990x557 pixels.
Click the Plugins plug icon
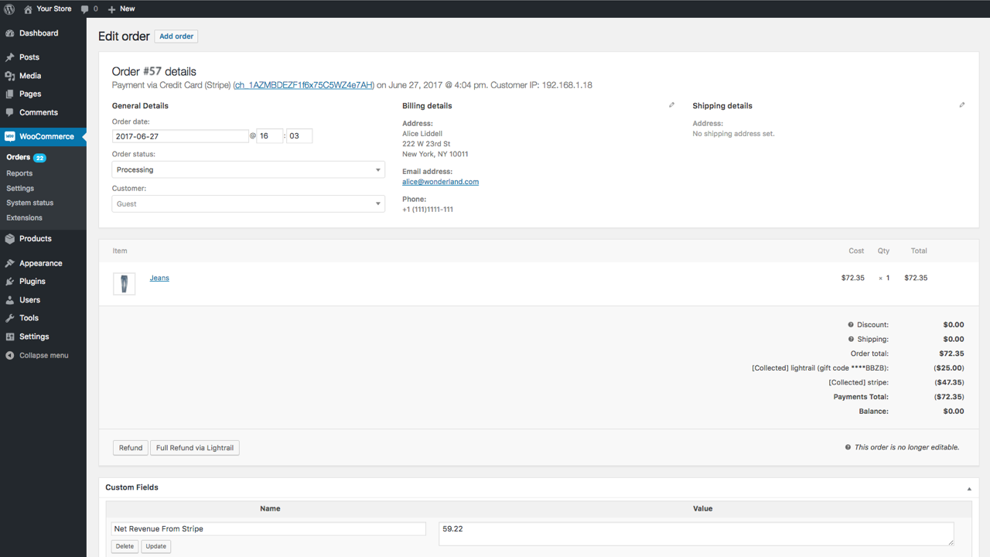pos(10,282)
